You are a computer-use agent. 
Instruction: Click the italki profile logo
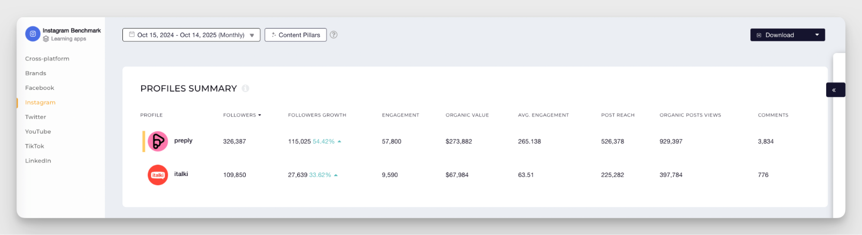tap(158, 175)
